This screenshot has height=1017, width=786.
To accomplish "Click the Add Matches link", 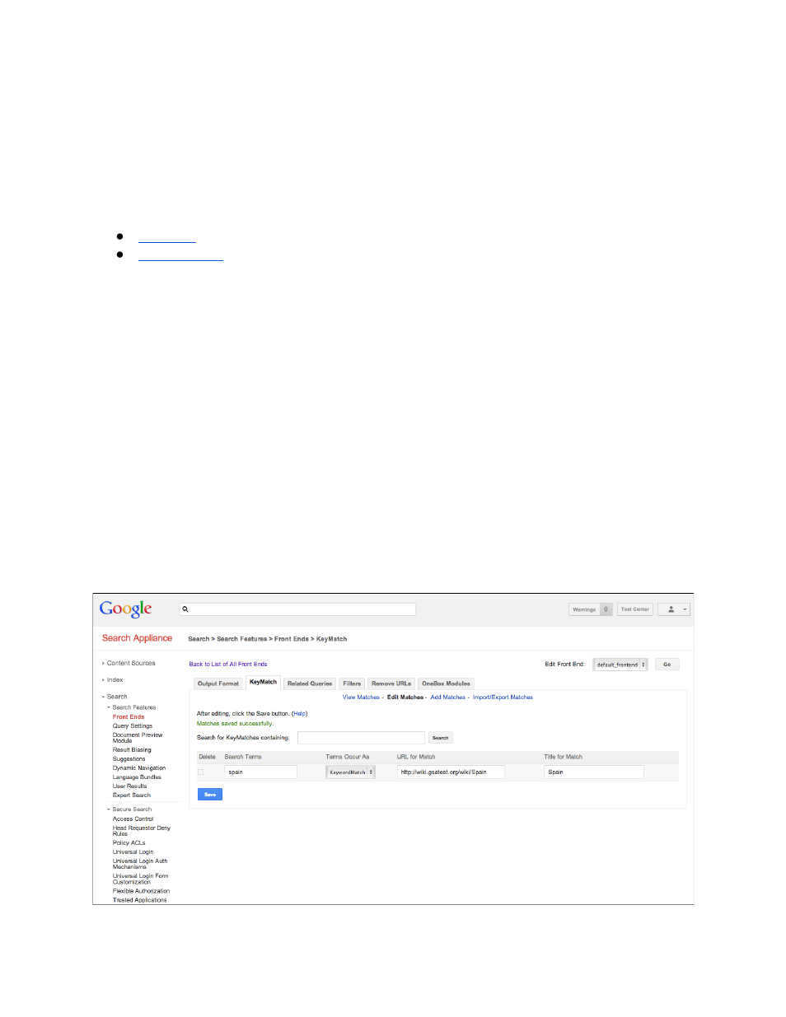I will click(x=447, y=697).
